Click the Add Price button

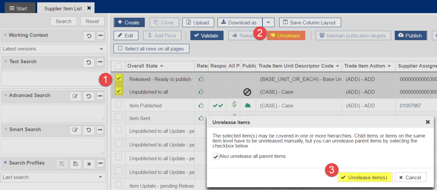162,35
